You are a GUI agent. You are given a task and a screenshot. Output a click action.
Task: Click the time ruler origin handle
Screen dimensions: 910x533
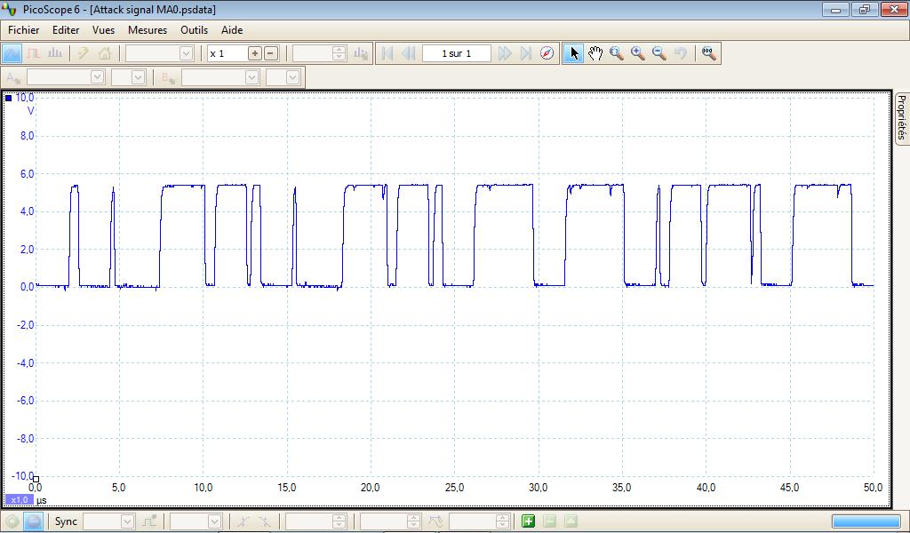click(36, 479)
